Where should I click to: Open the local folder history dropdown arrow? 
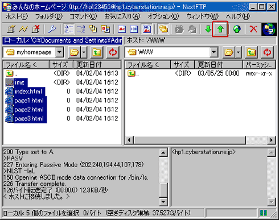(84, 52)
